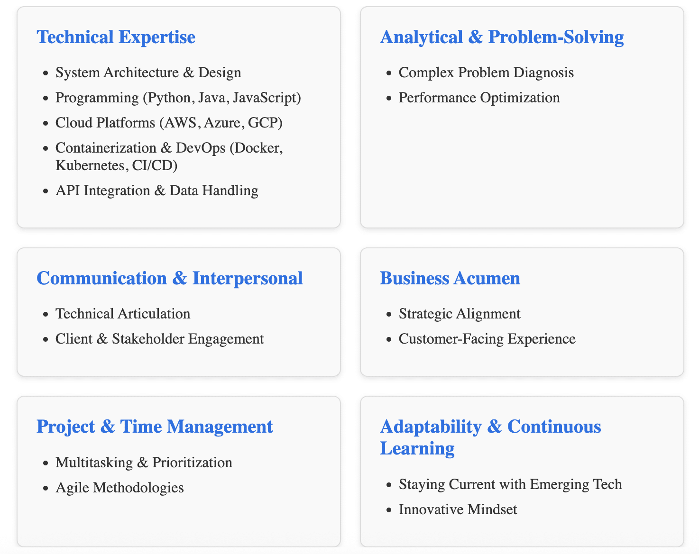This screenshot has height=554, width=699.
Task: Select the Complex Problem Diagnosis item
Action: click(486, 73)
